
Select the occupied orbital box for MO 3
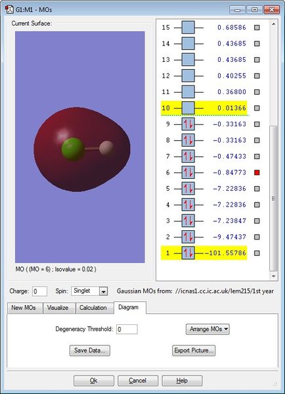tap(188, 221)
